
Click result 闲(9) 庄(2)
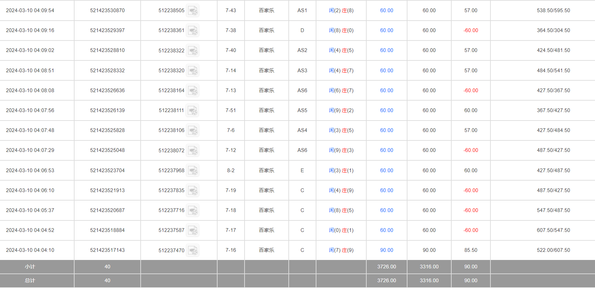pyautogui.click(x=341, y=110)
